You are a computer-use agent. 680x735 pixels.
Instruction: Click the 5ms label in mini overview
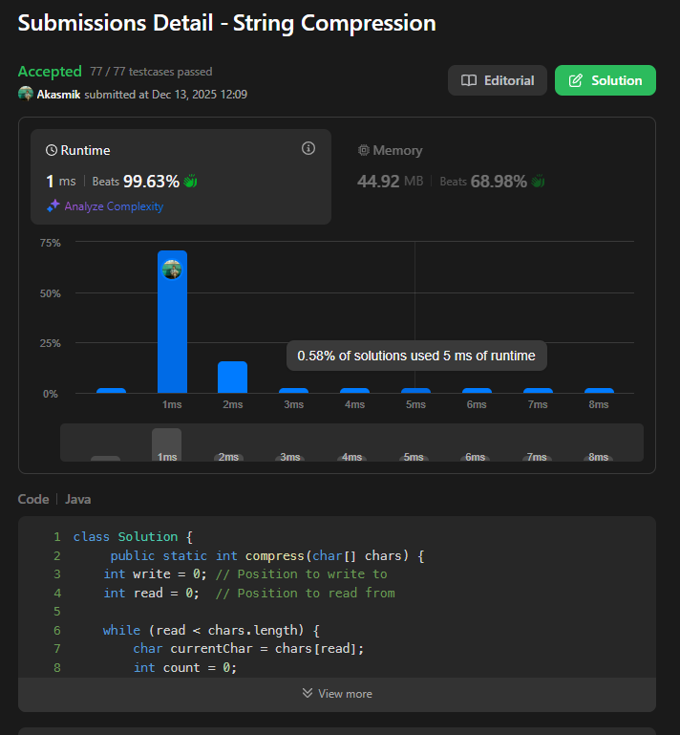414,457
